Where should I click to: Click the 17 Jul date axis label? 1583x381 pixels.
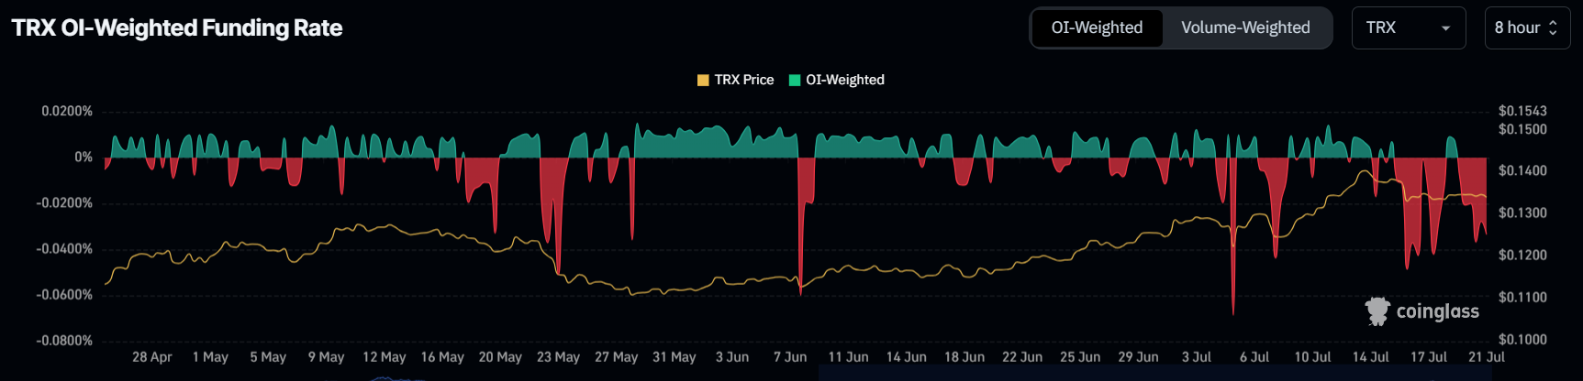(x=1429, y=357)
